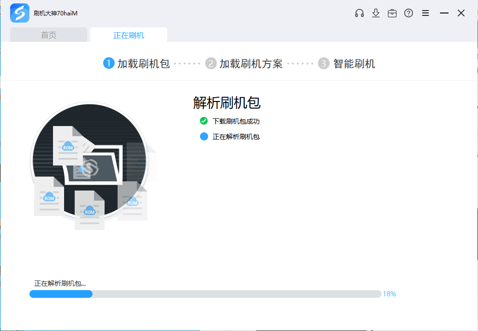Viewport: 478px width, 331px height.
Task: Click the step 3 grey circle
Action: (x=324, y=64)
